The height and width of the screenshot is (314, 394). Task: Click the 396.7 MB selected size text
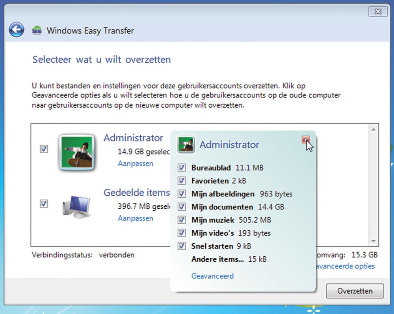click(x=144, y=206)
